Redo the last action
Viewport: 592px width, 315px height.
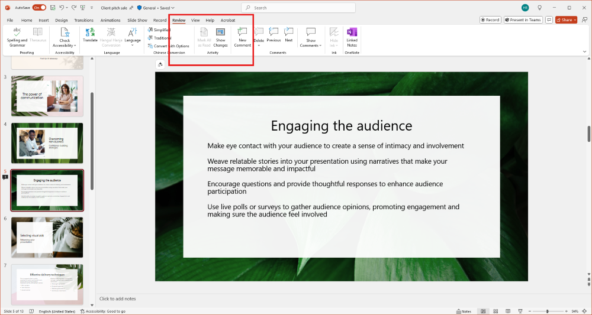pyautogui.click(x=74, y=8)
